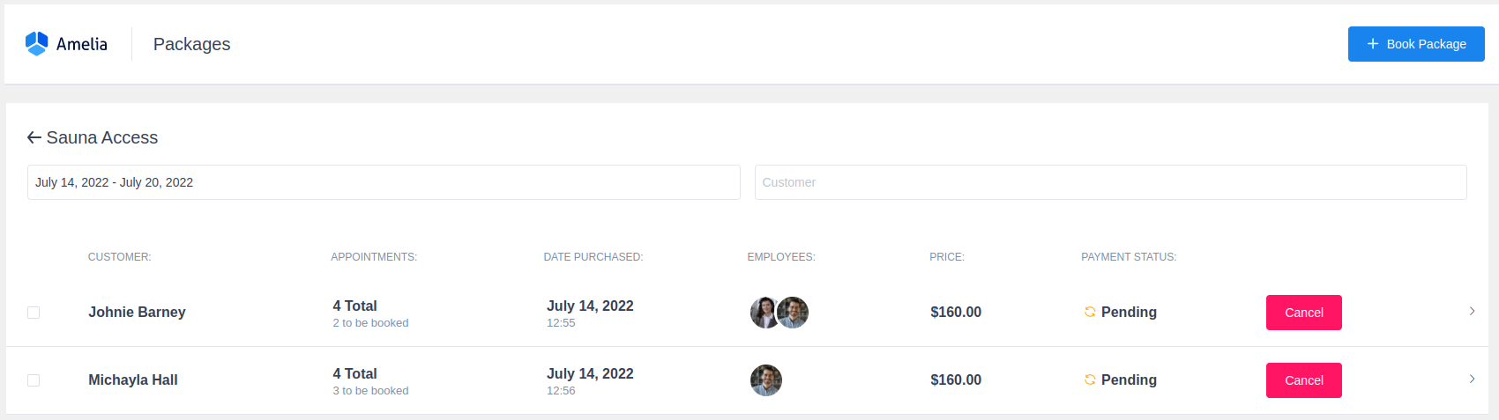The width and height of the screenshot is (1499, 420).
Task: Open the July 14–20 date range field
Action: click(x=384, y=182)
